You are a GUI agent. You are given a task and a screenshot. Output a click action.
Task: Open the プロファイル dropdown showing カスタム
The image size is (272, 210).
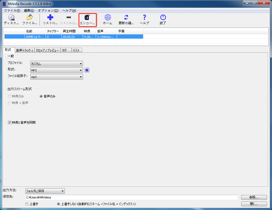click(x=57, y=64)
